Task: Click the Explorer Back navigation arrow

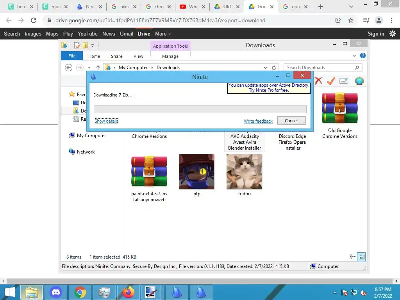Action: click(x=68, y=67)
